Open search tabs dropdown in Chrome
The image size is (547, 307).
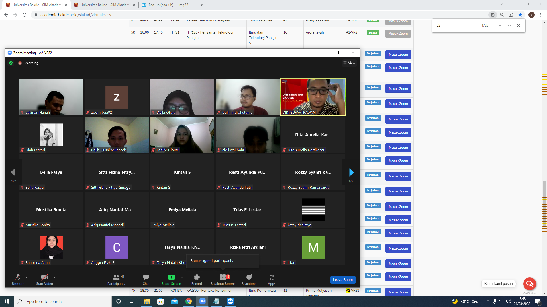click(501, 4)
